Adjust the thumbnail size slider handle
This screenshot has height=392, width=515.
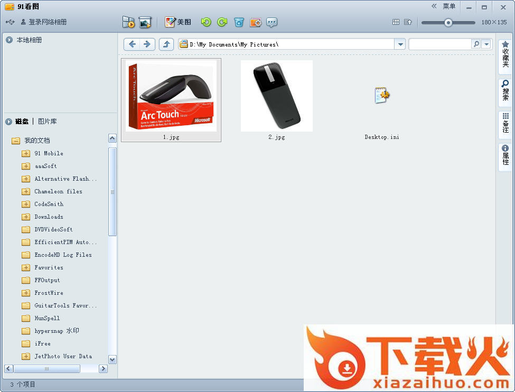tap(448, 22)
